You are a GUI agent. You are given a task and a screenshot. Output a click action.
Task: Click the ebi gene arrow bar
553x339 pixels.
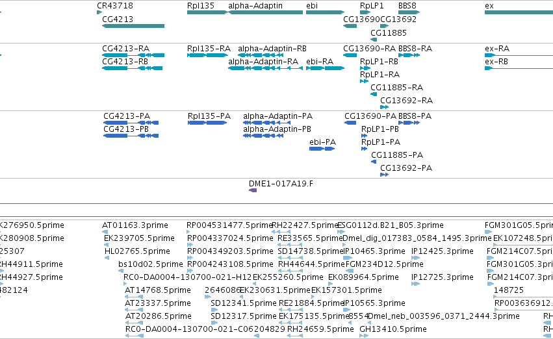[x=325, y=12]
